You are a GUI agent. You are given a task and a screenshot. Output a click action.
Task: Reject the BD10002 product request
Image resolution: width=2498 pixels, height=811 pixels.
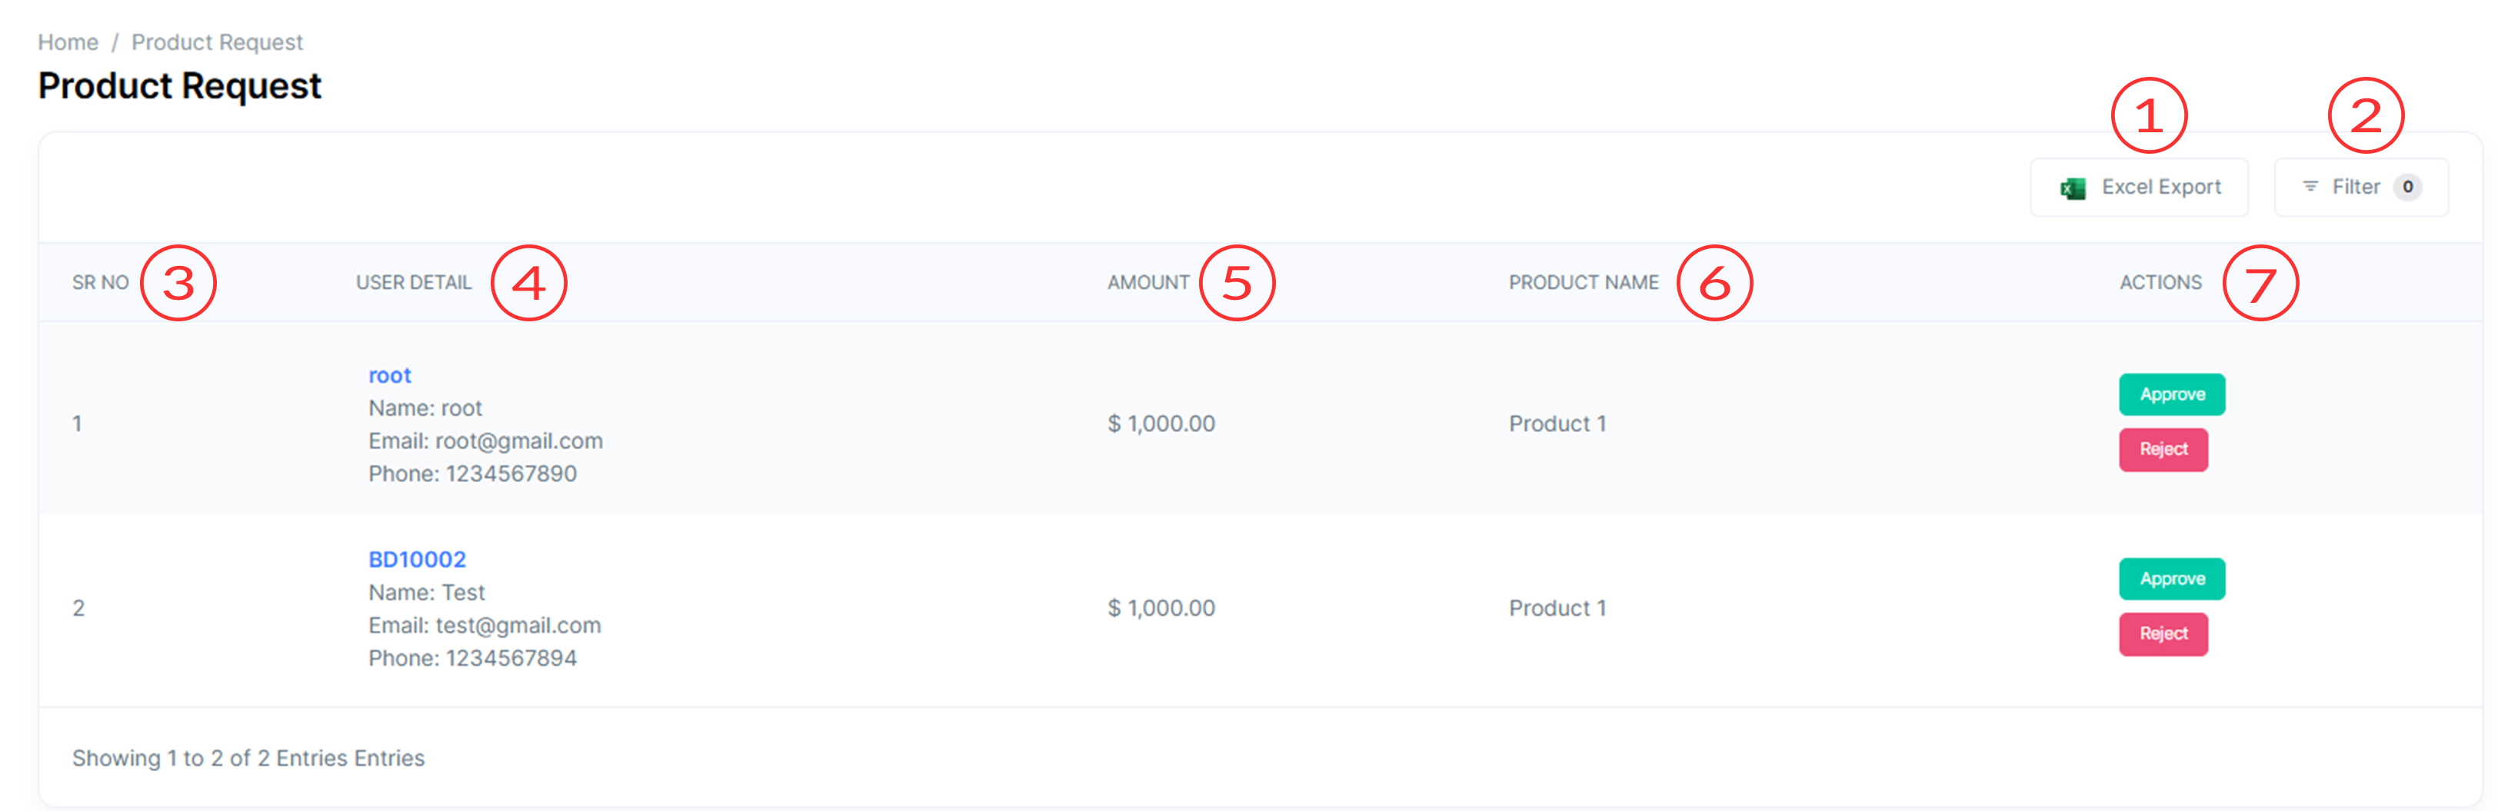point(2163,633)
